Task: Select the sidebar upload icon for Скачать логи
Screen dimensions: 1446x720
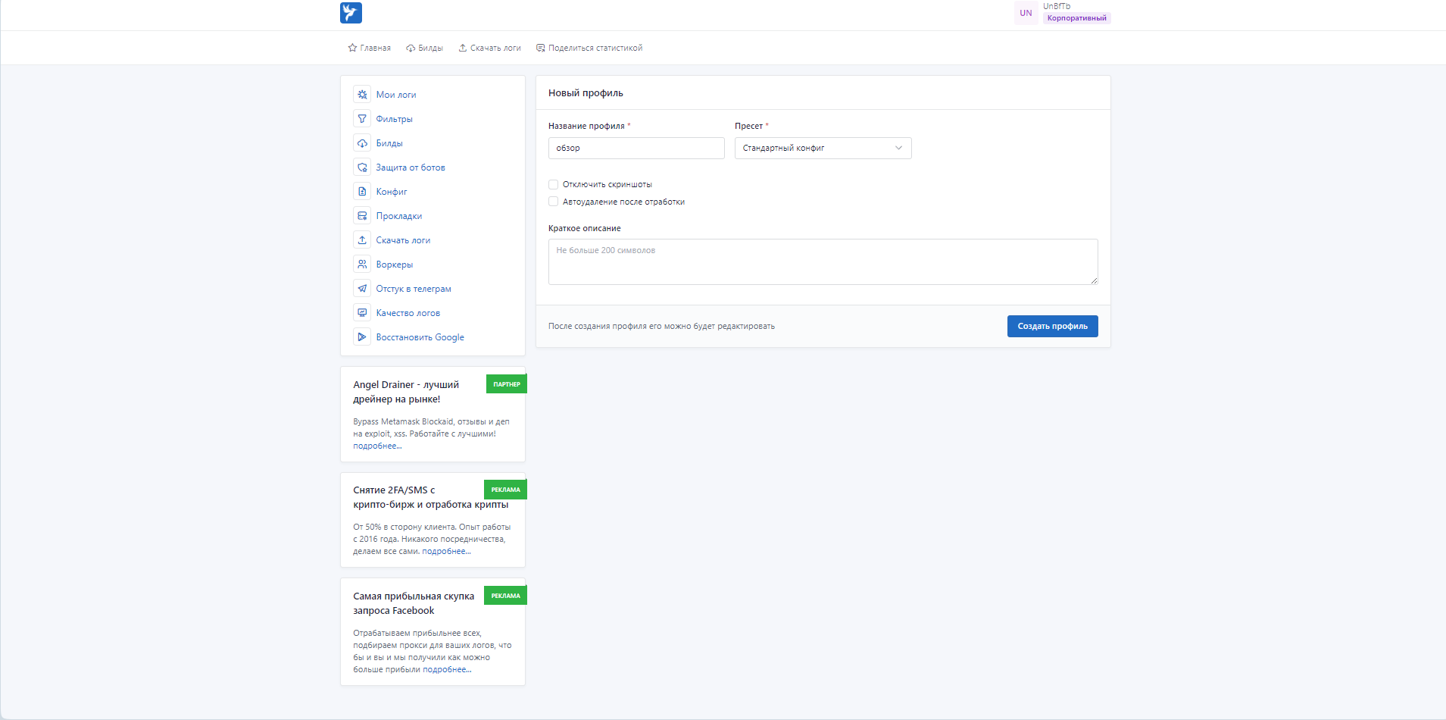Action: point(362,240)
